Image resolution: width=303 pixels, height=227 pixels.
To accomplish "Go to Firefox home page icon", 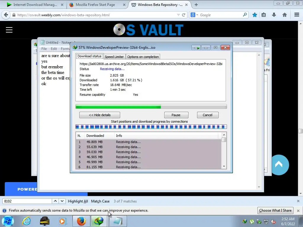I will (284, 15).
